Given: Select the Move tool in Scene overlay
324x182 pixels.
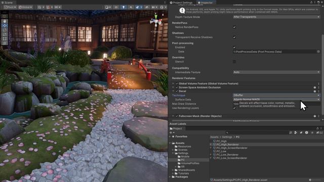Looking at the screenshot, I should pos(5,26).
